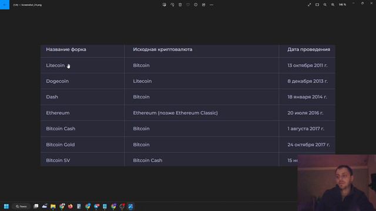376x211 pixels.
Task: Open the file info panel icon
Action: click(x=196, y=5)
